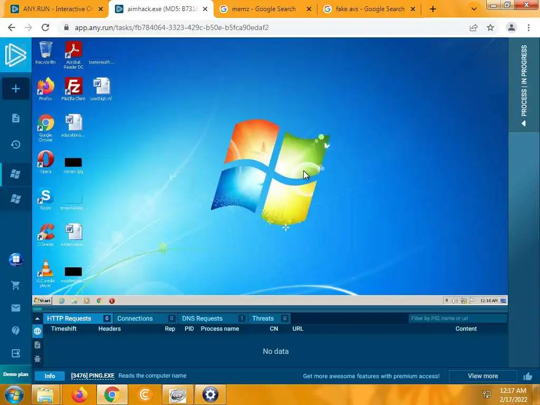540x405 pixels.
Task: Click the Process name column header
Action: click(x=220, y=329)
